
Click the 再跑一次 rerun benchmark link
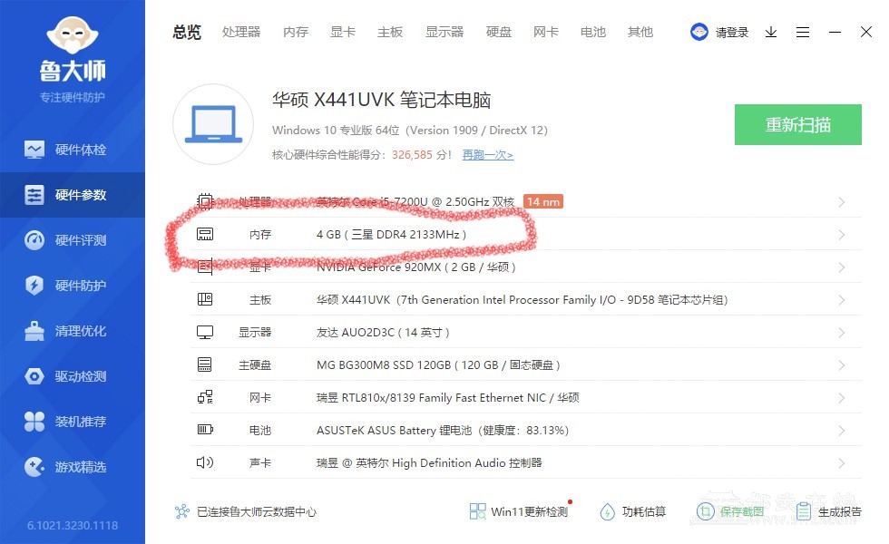coord(487,155)
